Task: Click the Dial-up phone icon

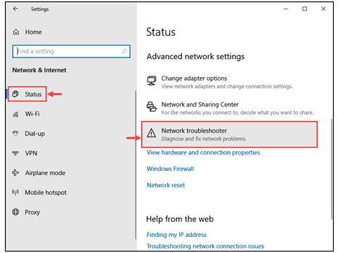Action: click(x=15, y=133)
